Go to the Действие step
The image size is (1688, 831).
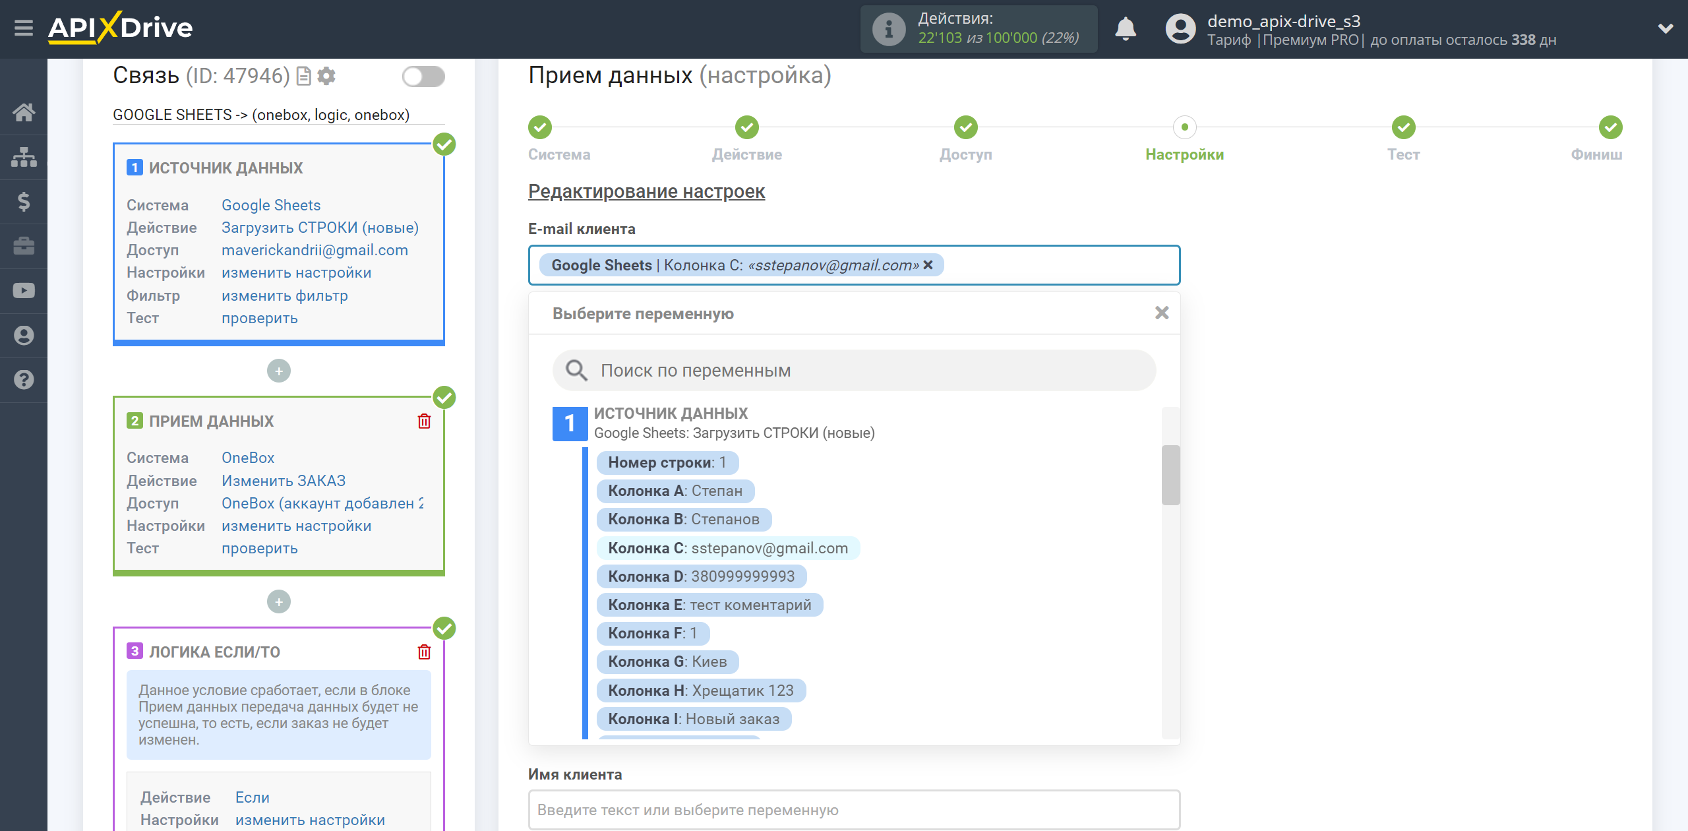(747, 127)
